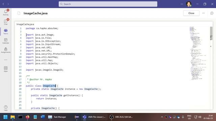216x121 pixels.
Task: Open the Apps store in sidebar
Action: click(x=6, y=69)
